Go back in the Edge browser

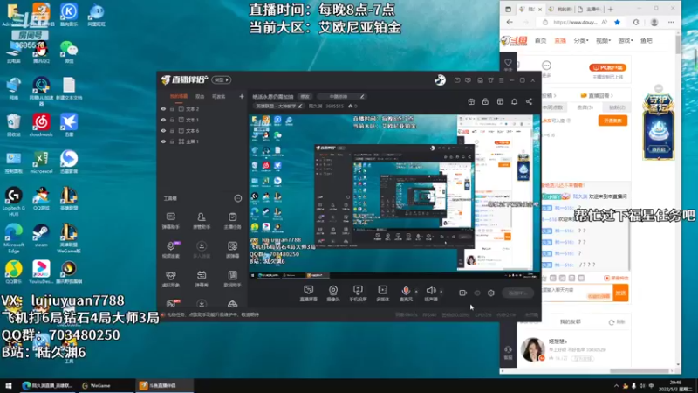pos(510,23)
